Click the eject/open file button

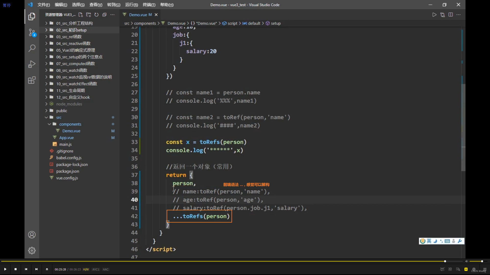tap(47, 269)
